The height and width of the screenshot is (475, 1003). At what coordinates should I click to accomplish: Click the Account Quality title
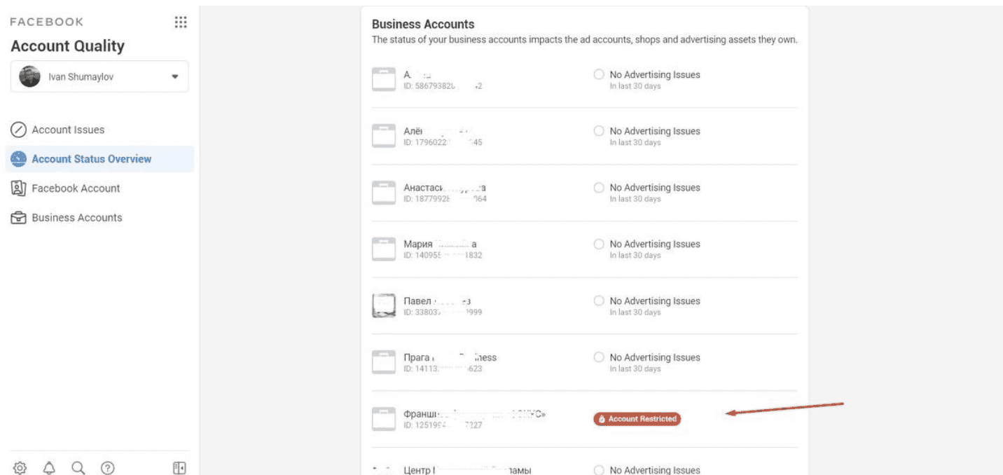(x=68, y=46)
